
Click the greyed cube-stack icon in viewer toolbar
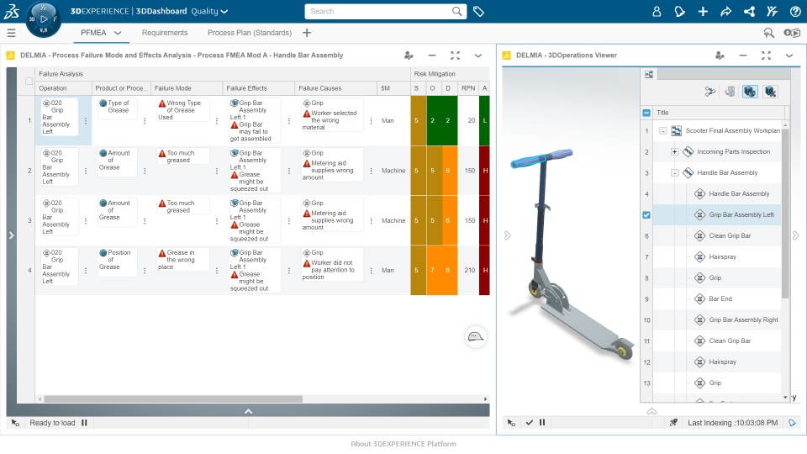tap(730, 92)
